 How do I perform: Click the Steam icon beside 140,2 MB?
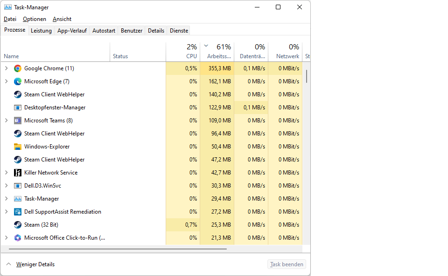[18, 94]
